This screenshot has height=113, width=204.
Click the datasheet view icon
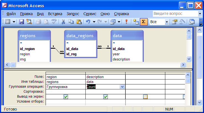(x=7, y=22)
